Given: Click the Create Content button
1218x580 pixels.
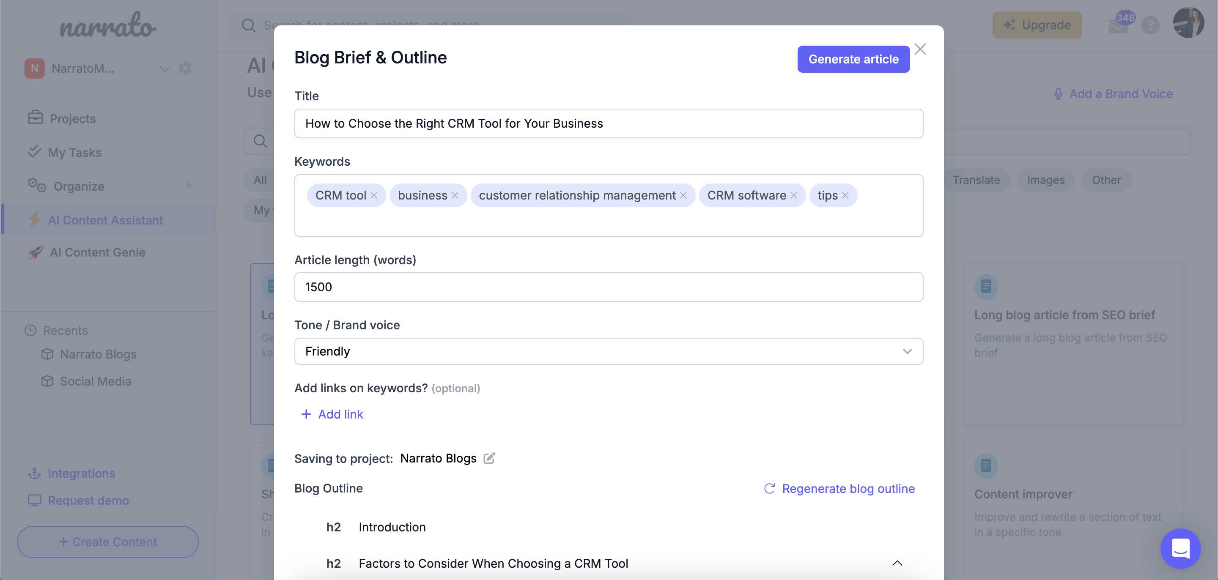Looking at the screenshot, I should click(x=108, y=542).
